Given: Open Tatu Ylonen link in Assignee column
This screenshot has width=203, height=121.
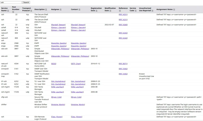Looking at the screenshot, I should click(57, 117).
